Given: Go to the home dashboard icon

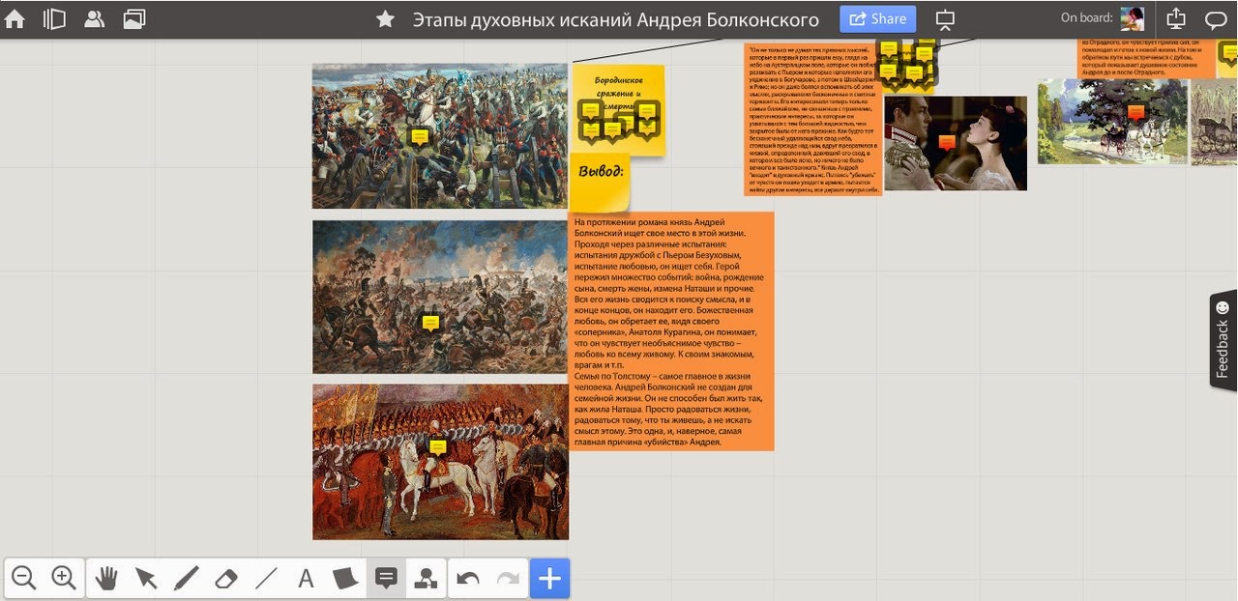Looking at the screenshot, I should point(15,18).
